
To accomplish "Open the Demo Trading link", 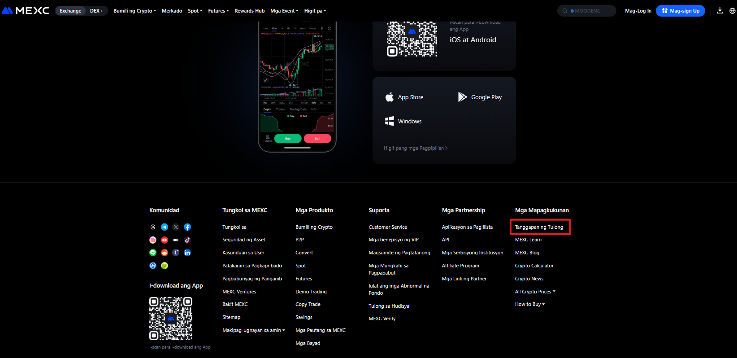I will pos(311,292).
